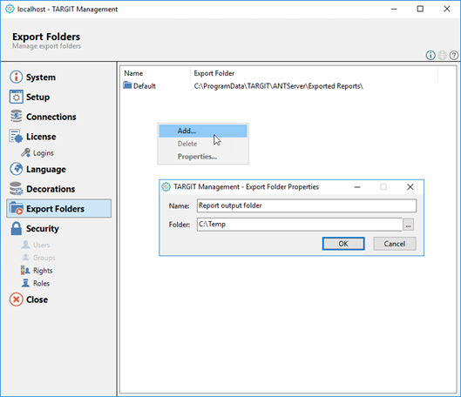Click the Security padlock icon
461x397 pixels.
(x=17, y=228)
